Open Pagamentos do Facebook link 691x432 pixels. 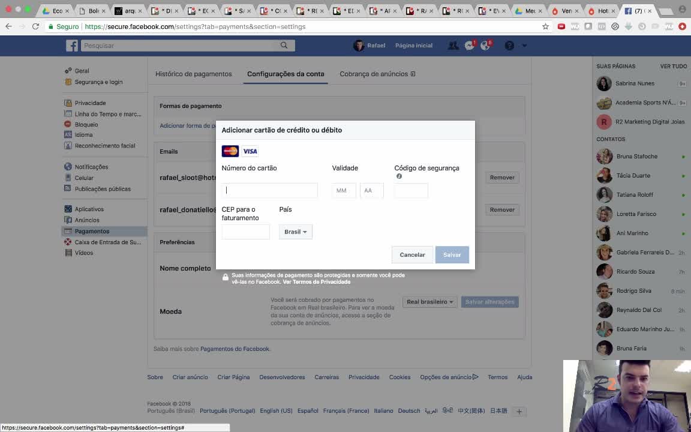point(235,349)
